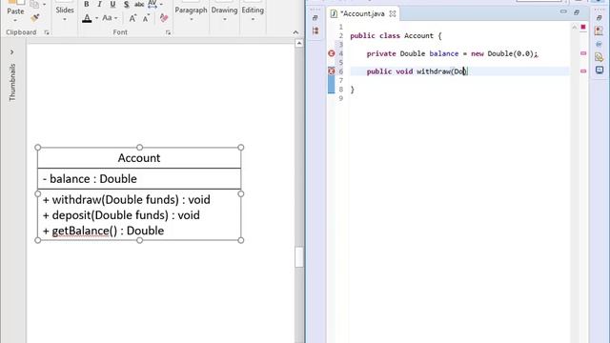Click the closing brace on line 8
Viewport: 610px width, 343px height.
pos(352,90)
